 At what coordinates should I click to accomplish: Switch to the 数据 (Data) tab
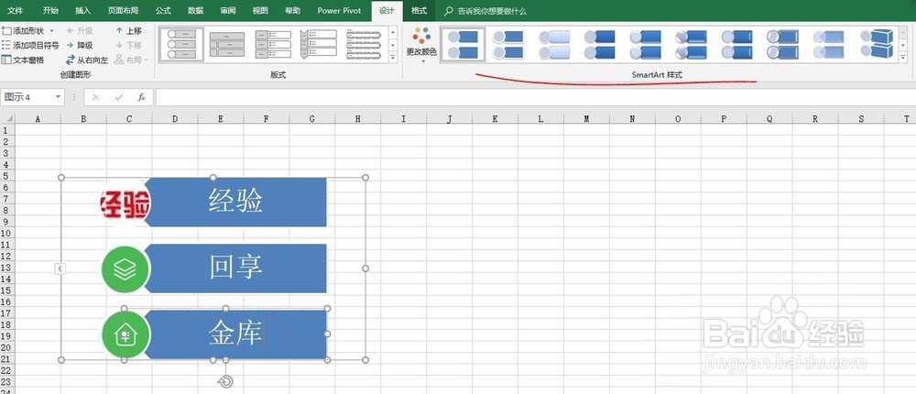pyautogui.click(x=196, y=10)
